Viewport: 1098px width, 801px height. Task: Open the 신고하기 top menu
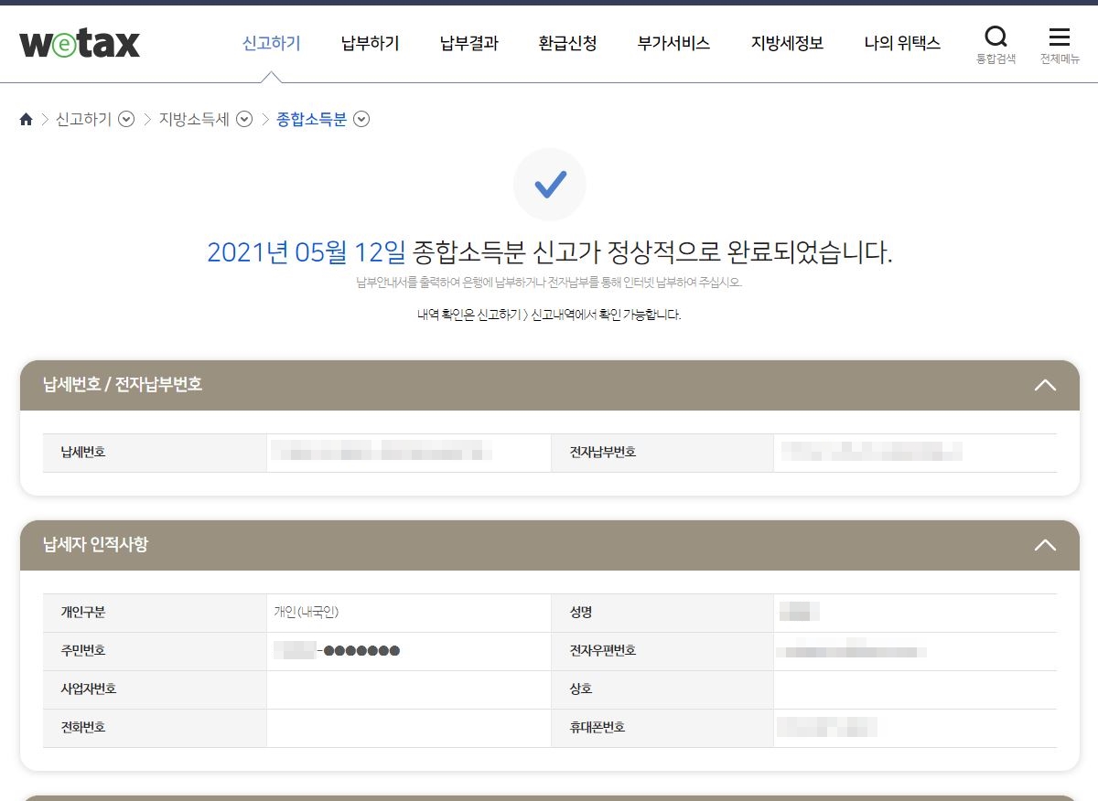coord(271,43)
